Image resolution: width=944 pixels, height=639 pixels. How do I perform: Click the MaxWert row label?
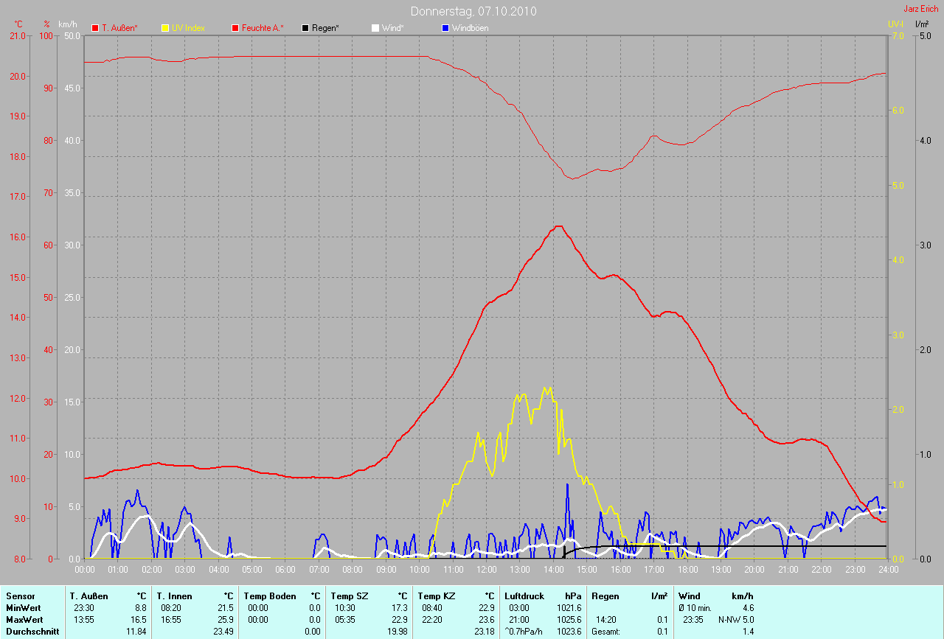click(25, 619)
